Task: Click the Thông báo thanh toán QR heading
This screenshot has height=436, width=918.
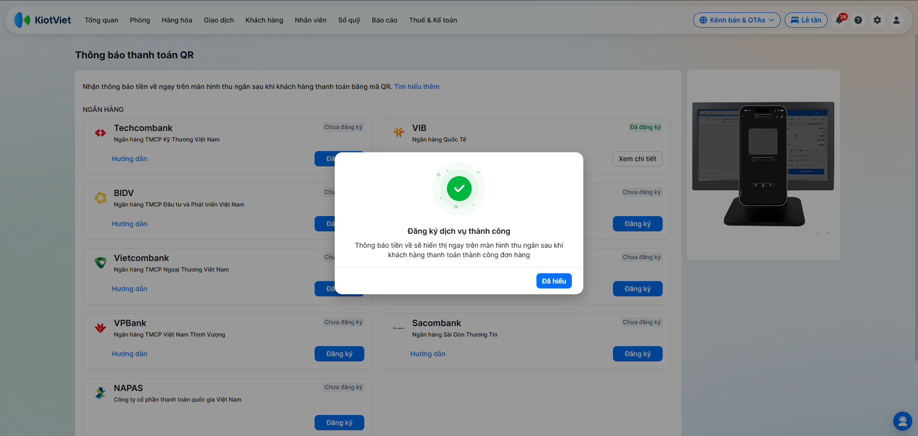Action: tap(134, 55)
